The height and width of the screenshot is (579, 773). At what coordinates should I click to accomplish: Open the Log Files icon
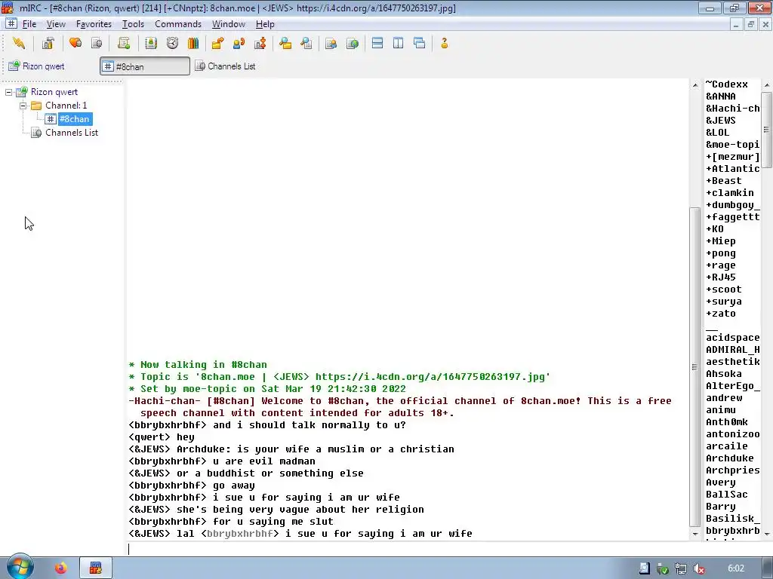click(x=306, y=43)
